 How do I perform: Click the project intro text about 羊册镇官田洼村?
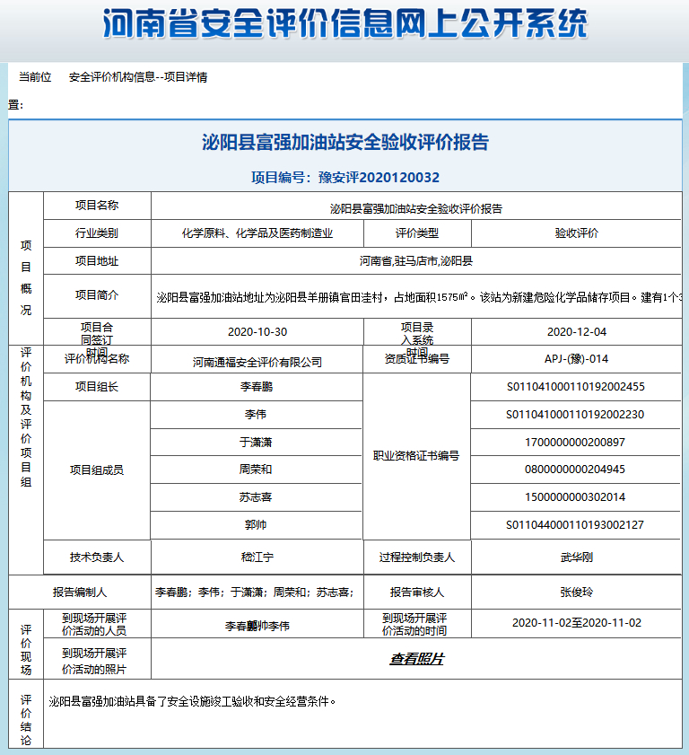[x=419, y=297]
